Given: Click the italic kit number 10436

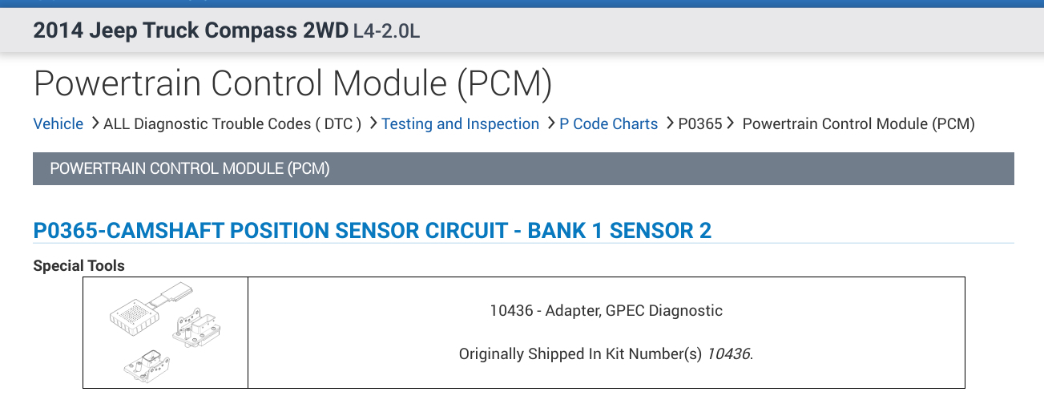Looking at the screenshot, I should pos(728,354).
